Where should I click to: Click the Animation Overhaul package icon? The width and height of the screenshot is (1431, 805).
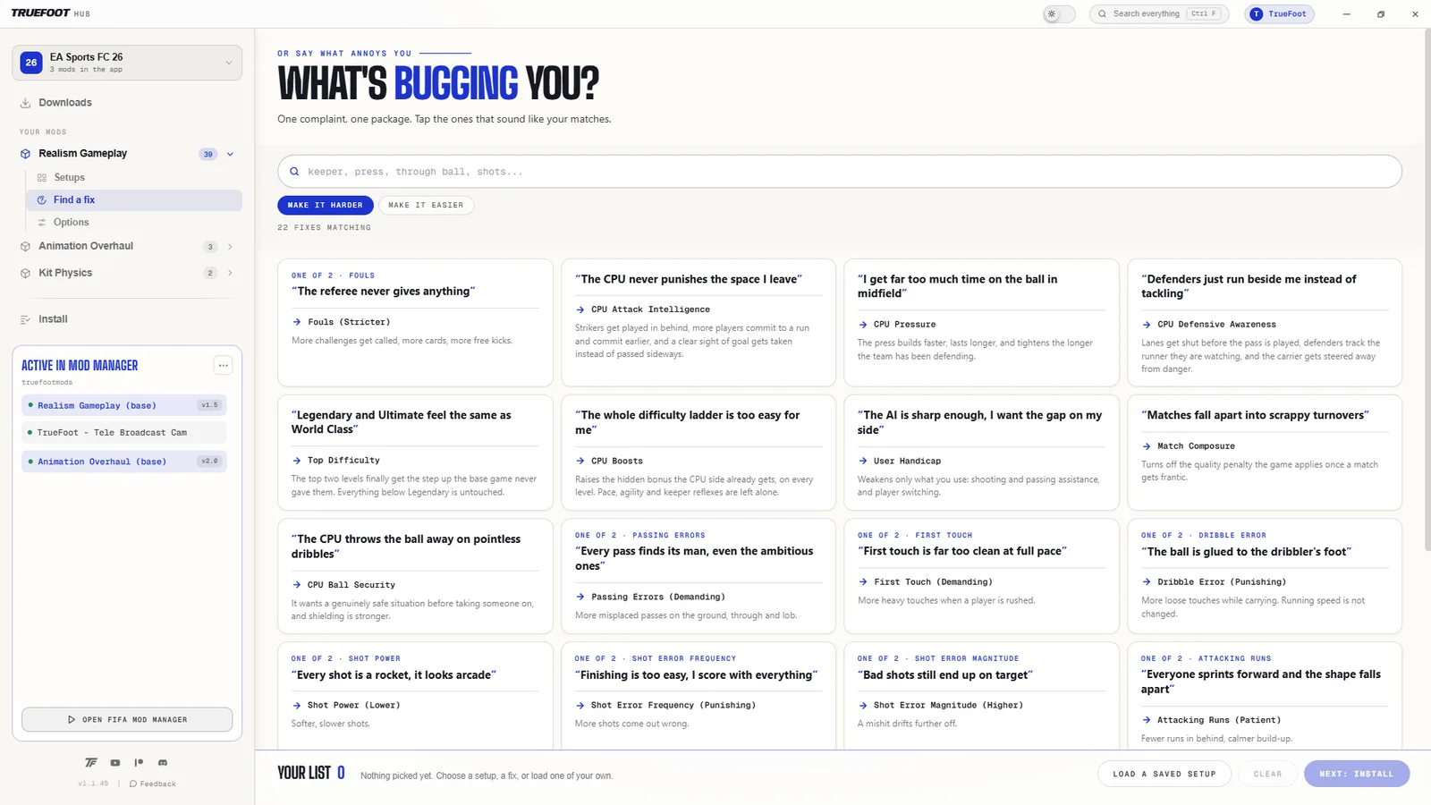[x=25, y=246]
